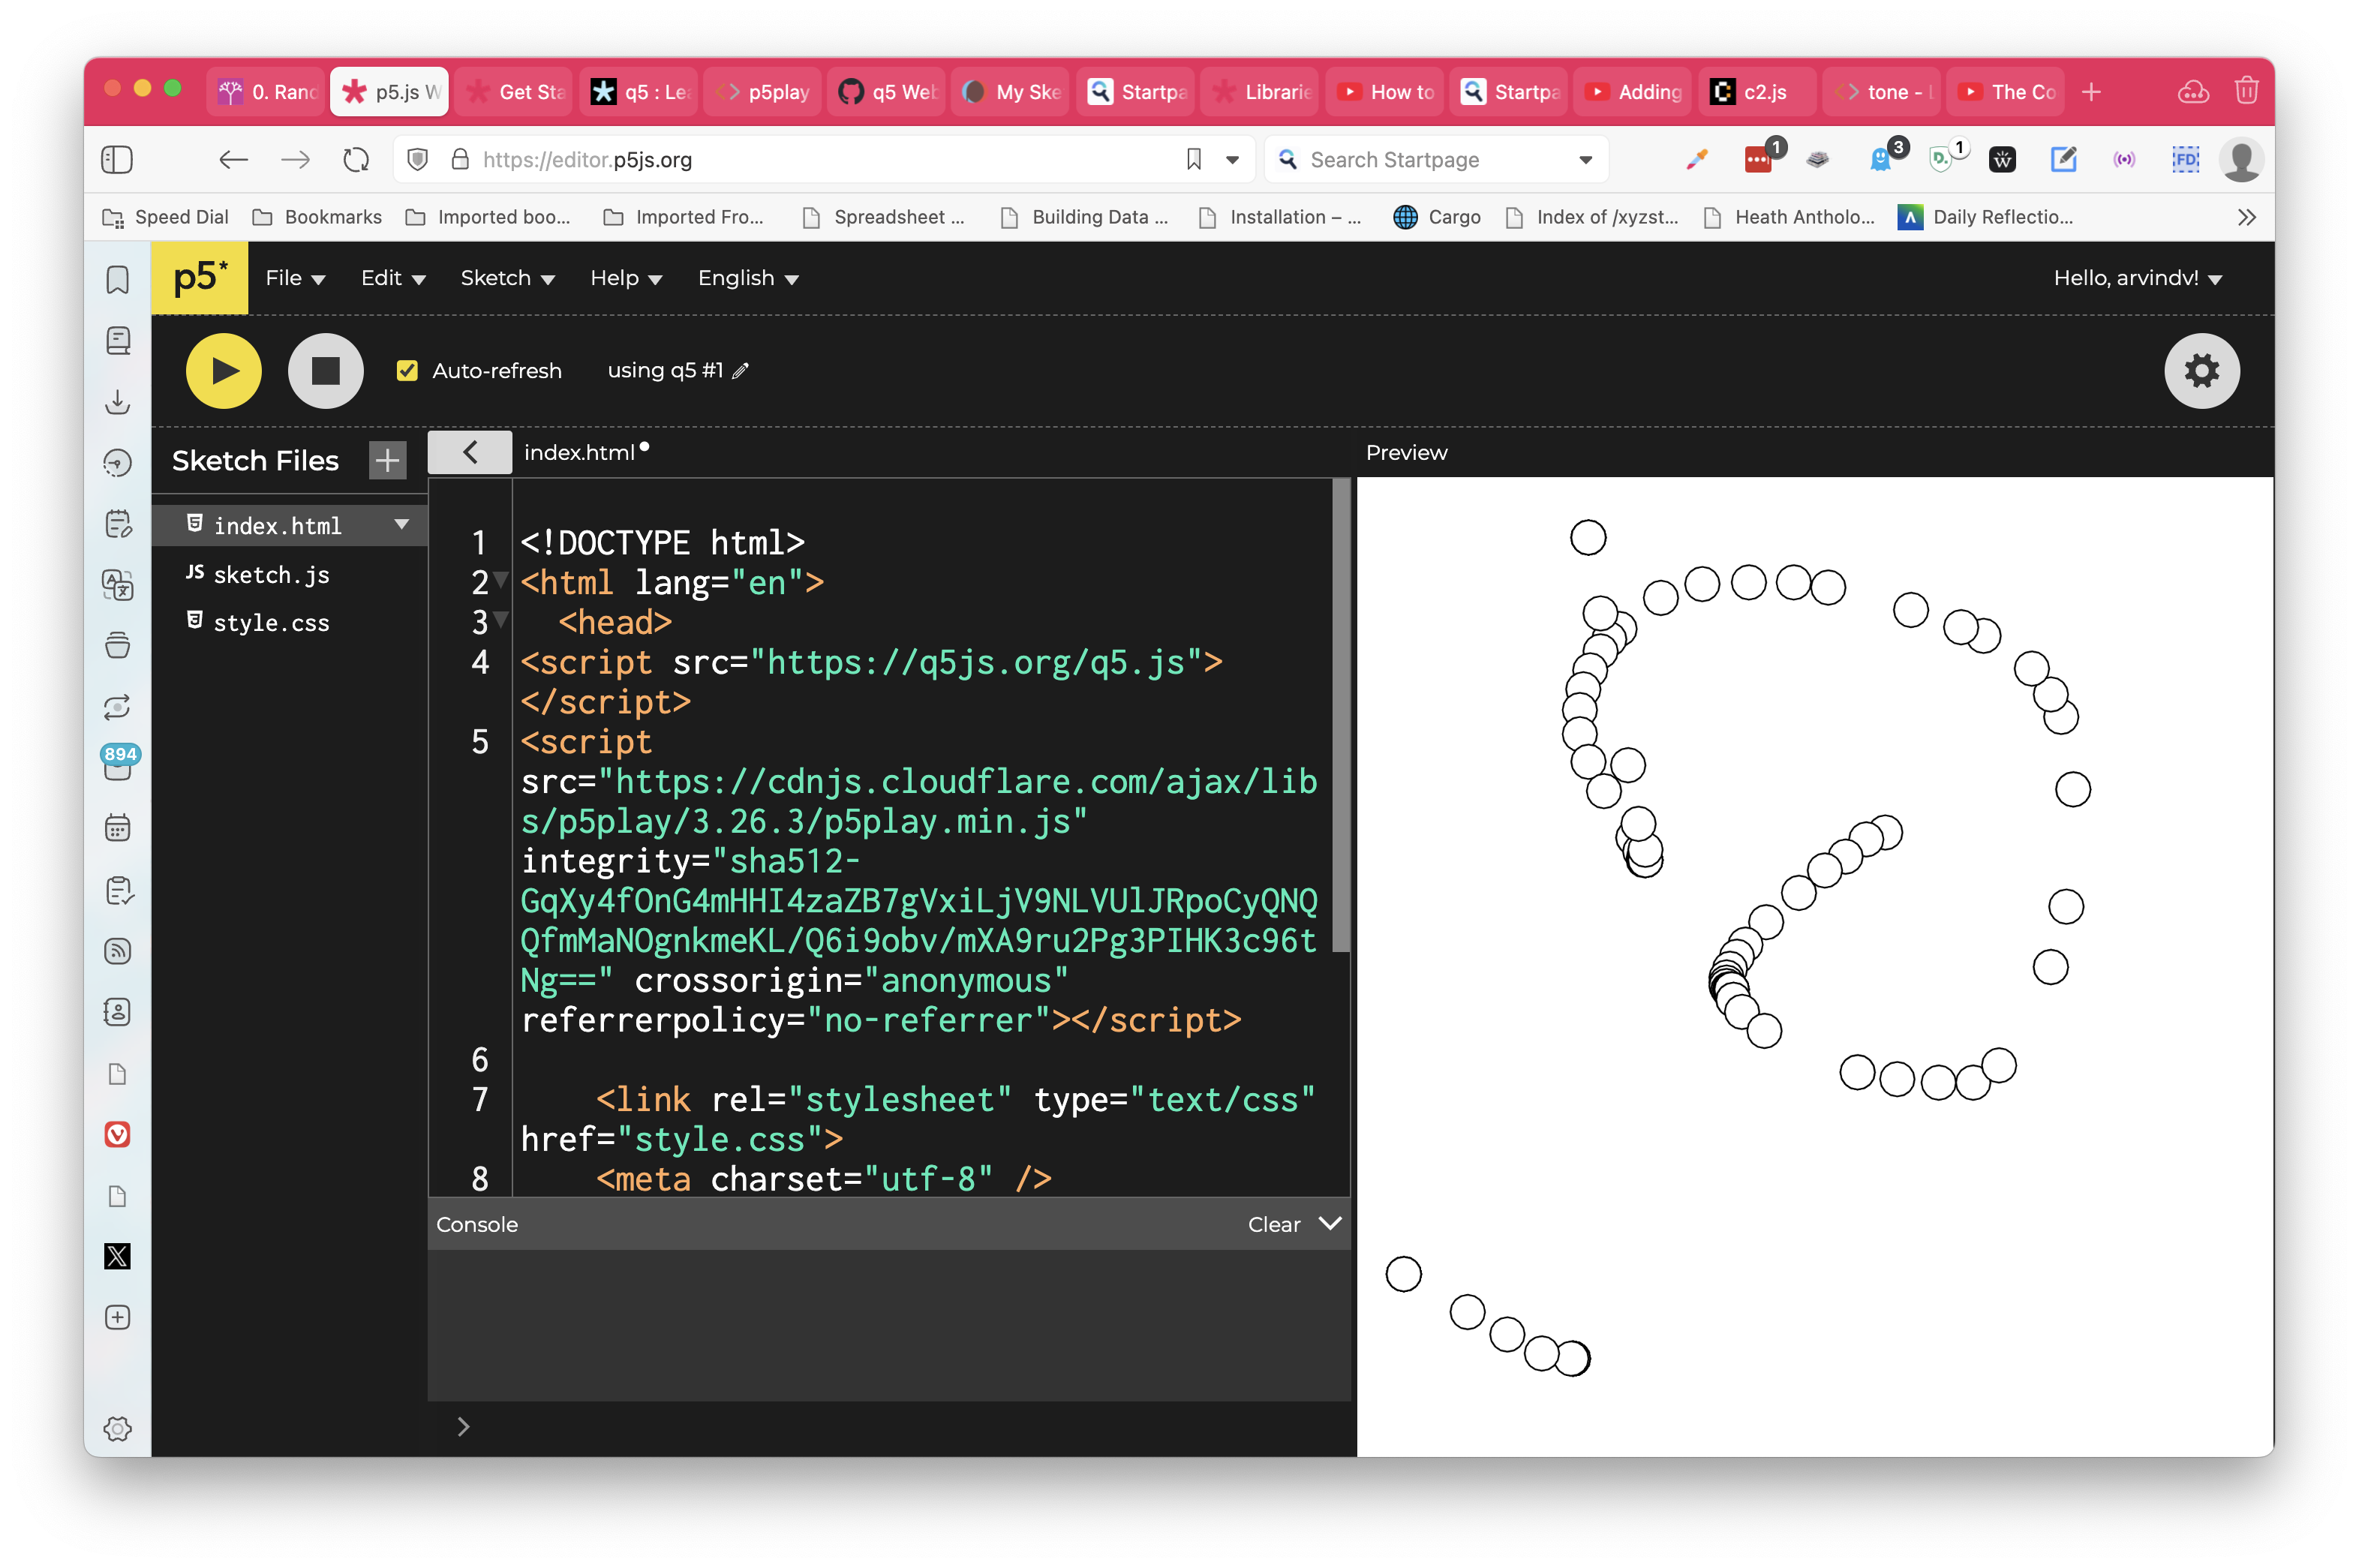Reload the page
Screen dimensions: 2359x1568
(x=356, y=159)
